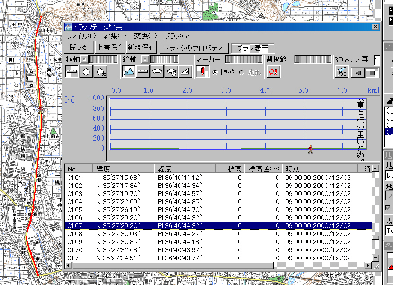Click the slope gradient triangle icon
Screen dimensions: 393x285
pos(186,71)
